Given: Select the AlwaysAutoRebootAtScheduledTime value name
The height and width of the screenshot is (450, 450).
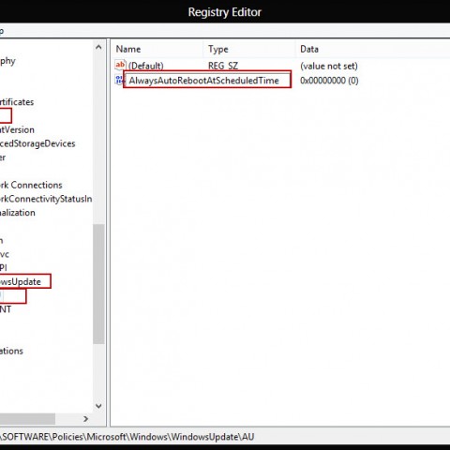Looking at the screenshot, I should [203, 81].
